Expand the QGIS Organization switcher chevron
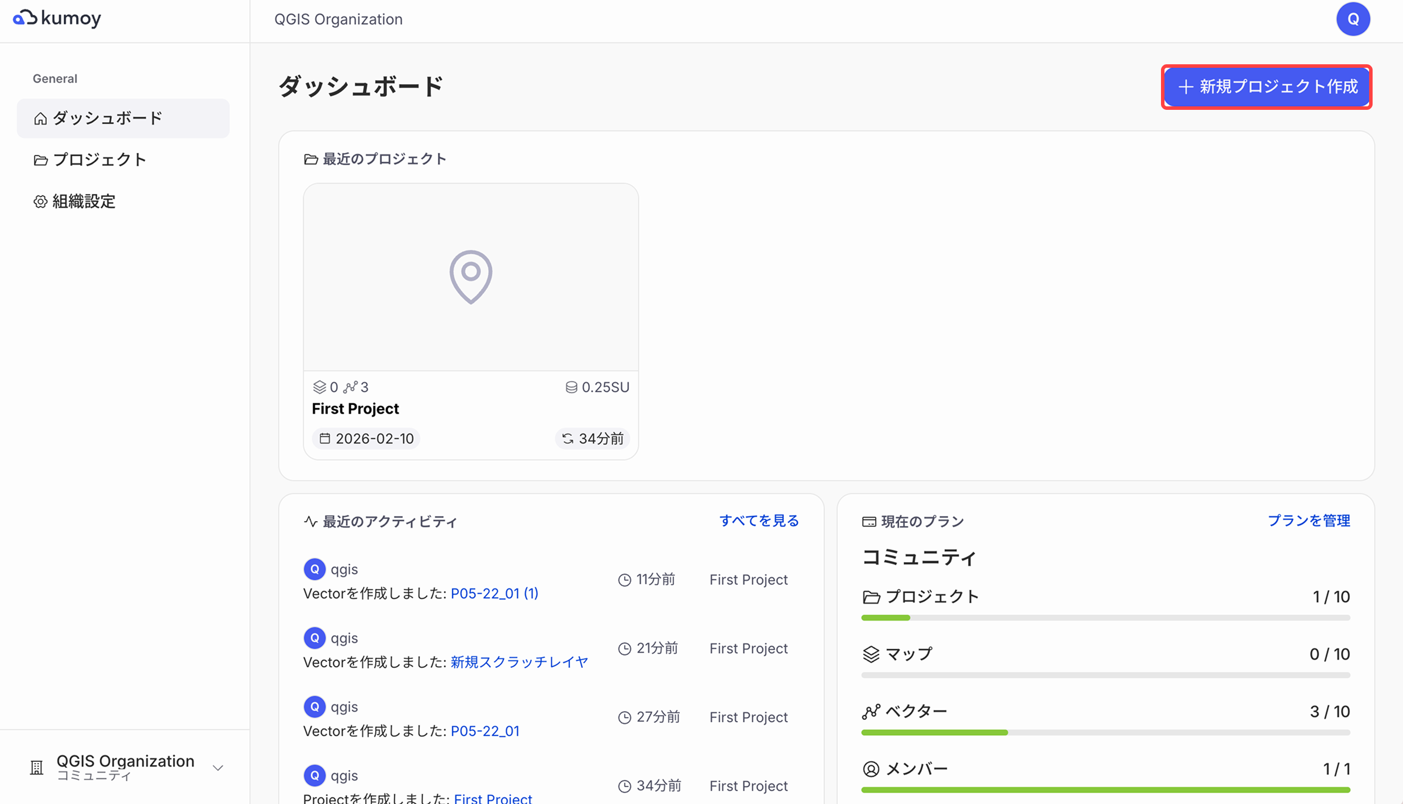 coord(218,767)
